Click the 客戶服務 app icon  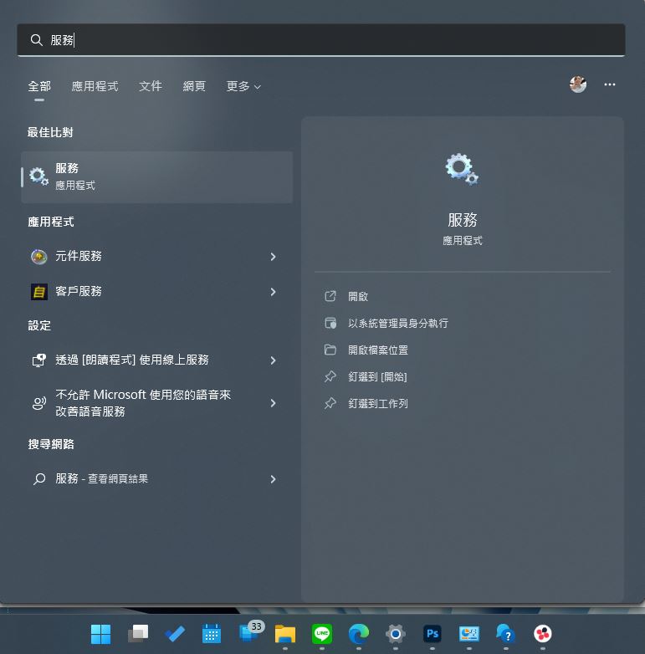(x=38, y=292)
